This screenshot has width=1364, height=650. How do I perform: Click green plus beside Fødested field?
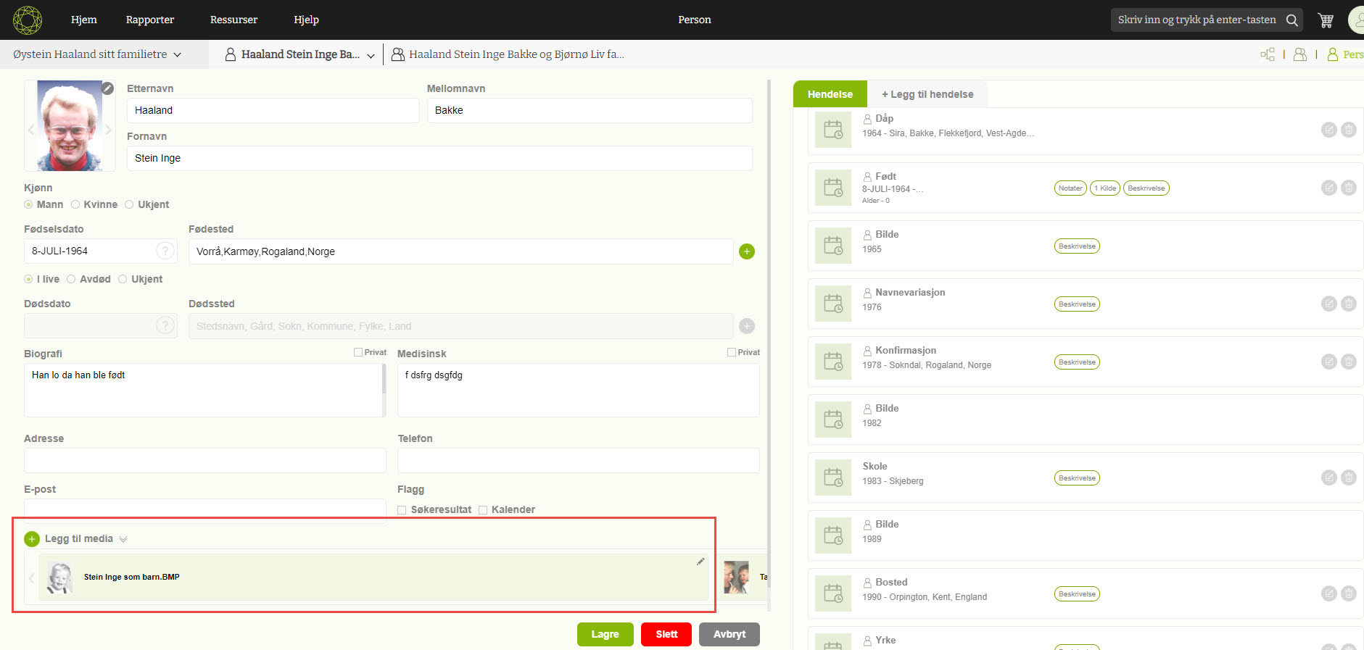(x=746, y=251)
